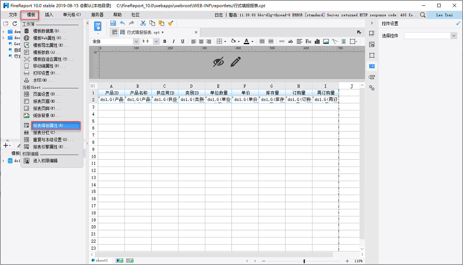Screen dimensions: 463x265
Task: Click the Format painter brush icon
Action: pyautogui.click(x=171, y=23)
